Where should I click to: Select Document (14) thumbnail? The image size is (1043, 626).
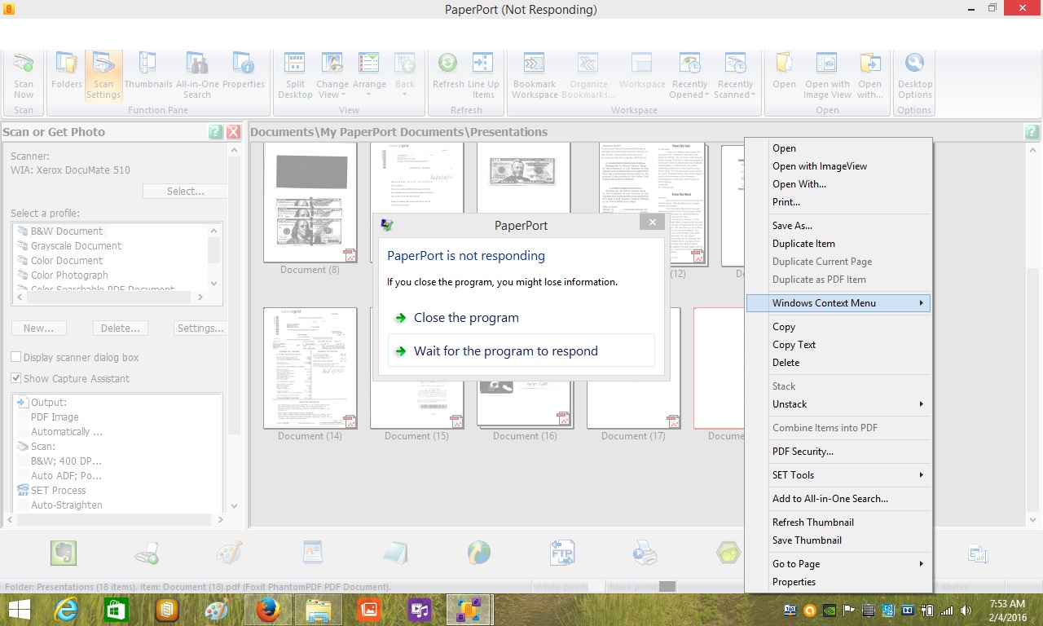(x=310, y=368)
